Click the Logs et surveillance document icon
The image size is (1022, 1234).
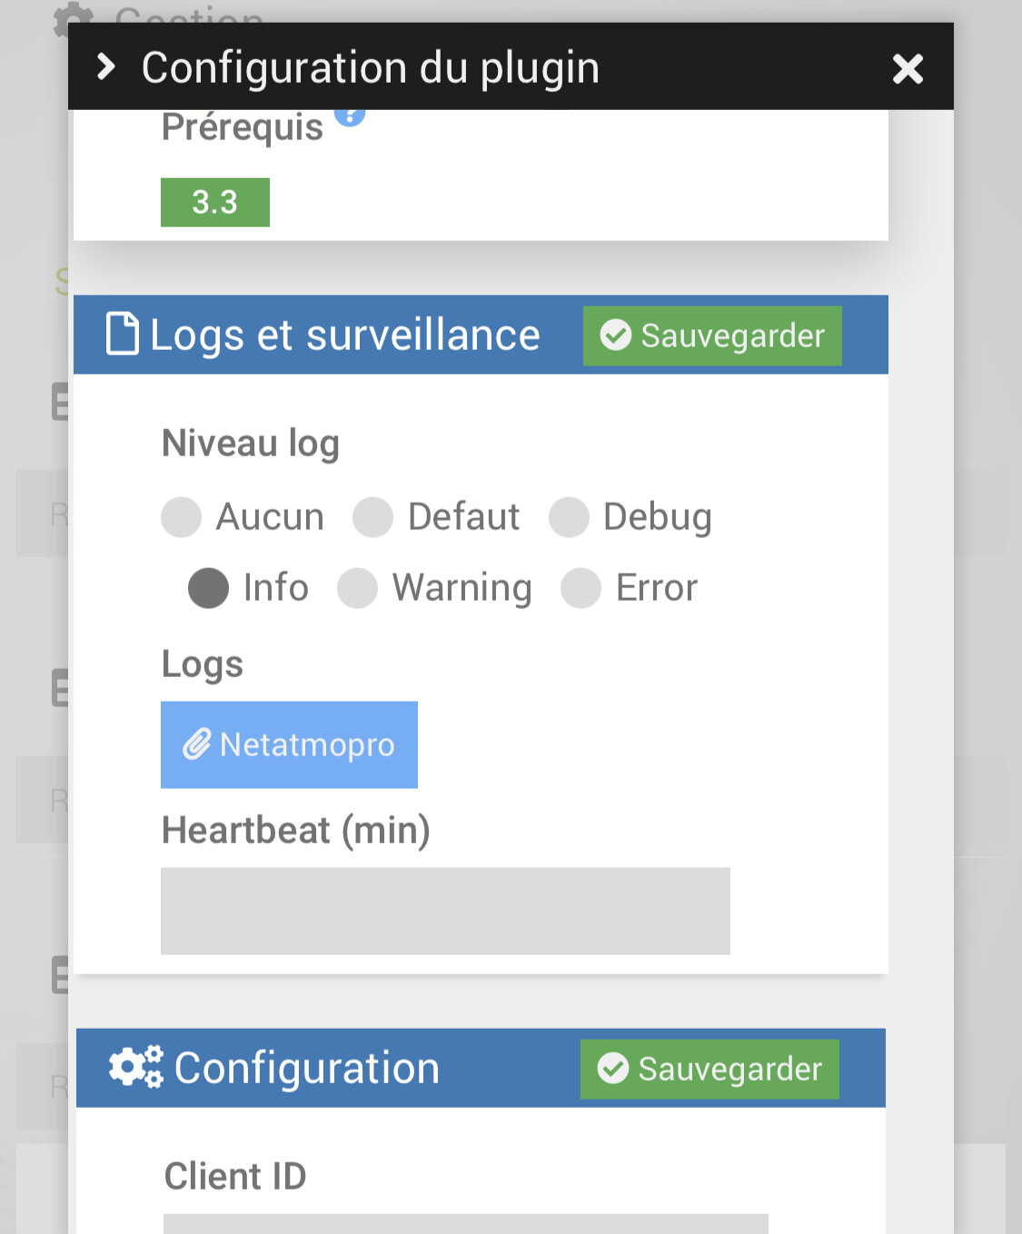[x=123, y=333]
